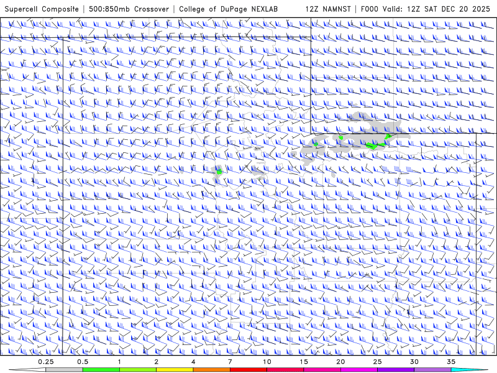497x373 pixels.
Task: Click the "7" colorbar label
Action: coord(230,362)
